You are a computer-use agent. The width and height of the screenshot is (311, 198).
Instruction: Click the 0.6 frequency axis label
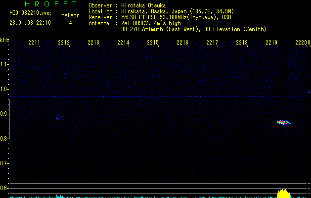pyautogui.click(x=4, y=188)
